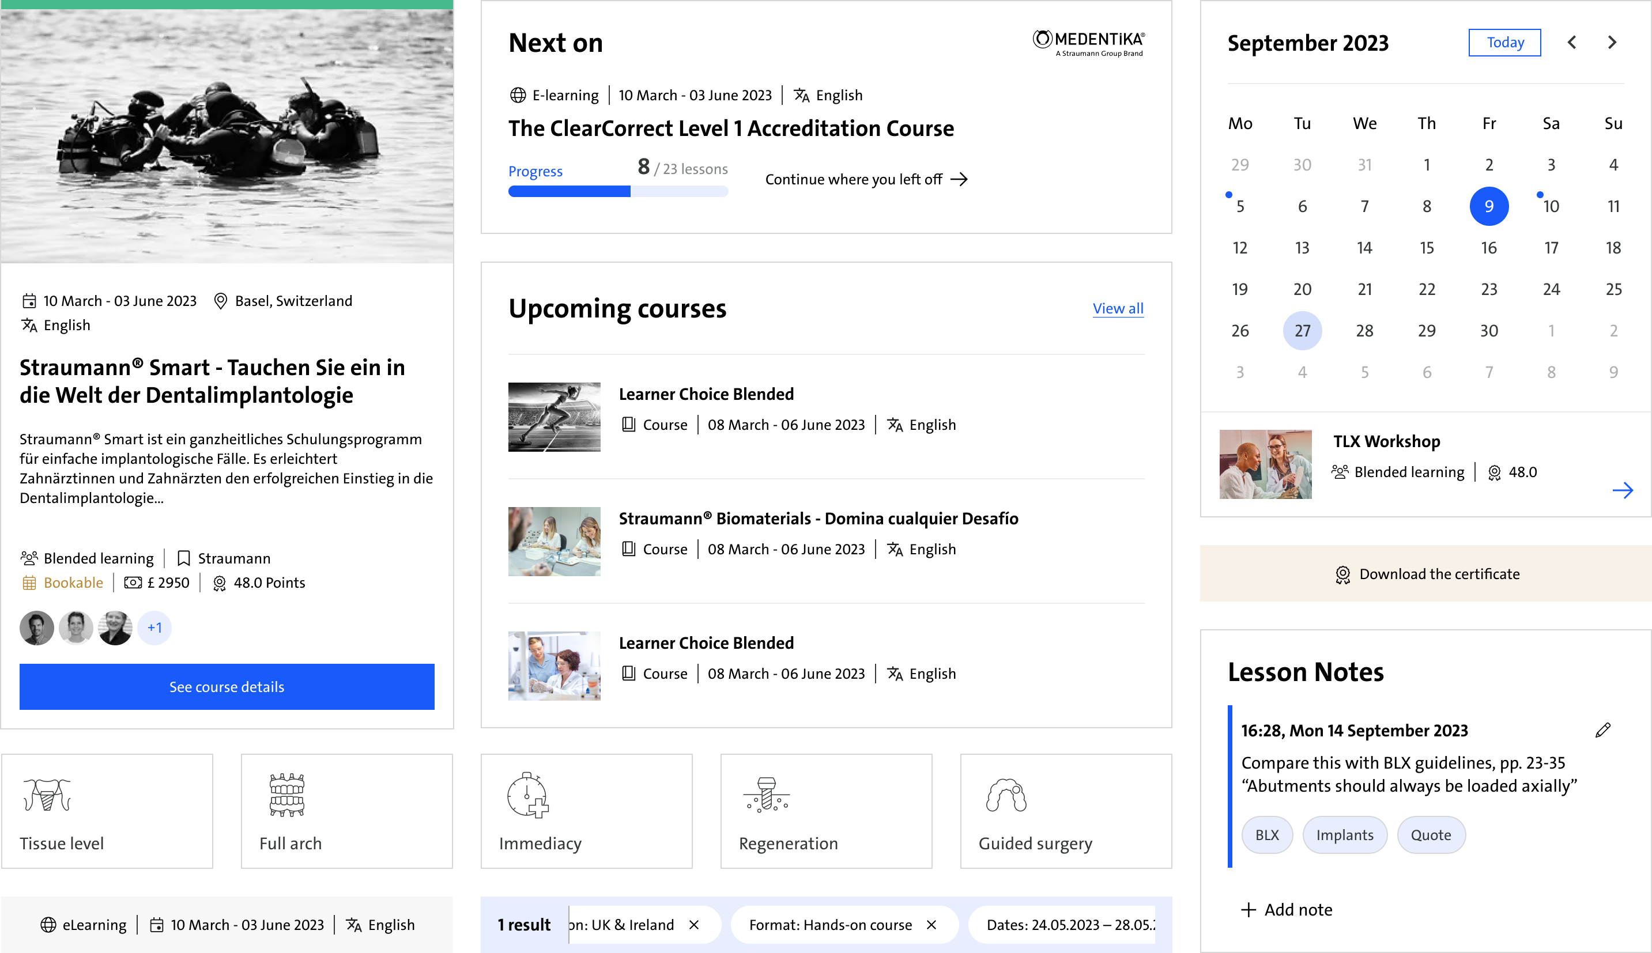This screenshot has width=1652, height=953.
Task: Add a new lesson note
Action: point(1286,909)
